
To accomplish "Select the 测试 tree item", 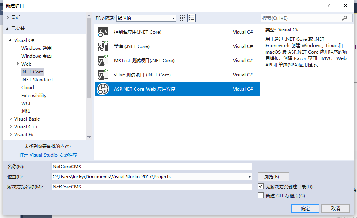I will coord(26,111).
